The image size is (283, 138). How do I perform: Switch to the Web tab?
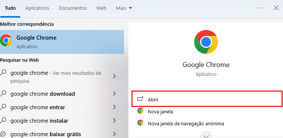pos(101,8)
